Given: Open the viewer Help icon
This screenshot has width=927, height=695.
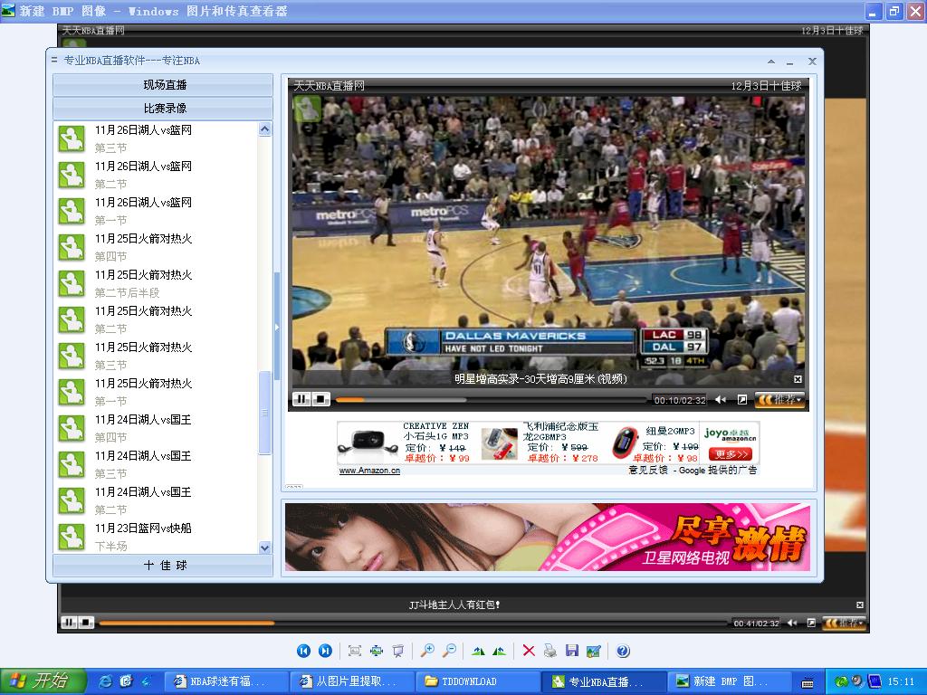Looking at the screenshot, I should [x=623, y=651].
